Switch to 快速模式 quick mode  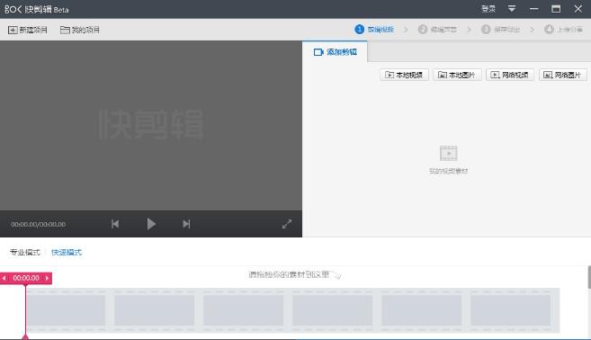click(x=67, y=252)
